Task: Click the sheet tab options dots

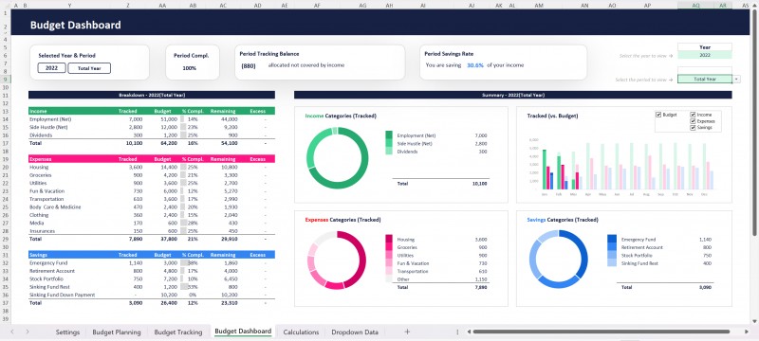Action: click(457, 332)
